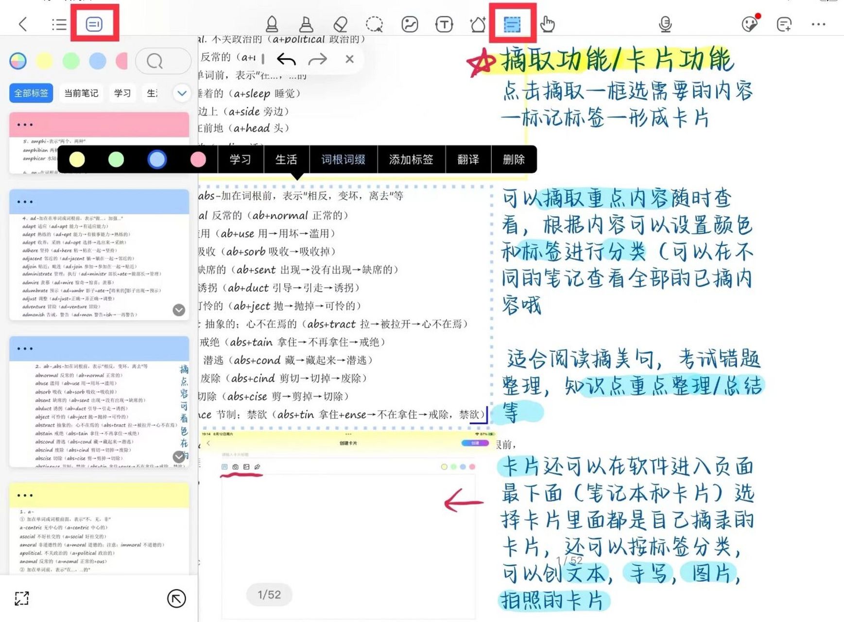
Task: Select the highlighter marker tool
Action: click(x=306, y=24)
